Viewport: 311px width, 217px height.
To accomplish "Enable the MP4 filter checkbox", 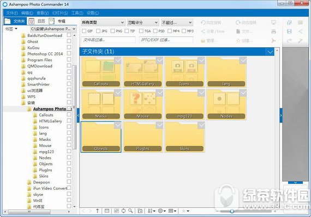I will (170, 31).
